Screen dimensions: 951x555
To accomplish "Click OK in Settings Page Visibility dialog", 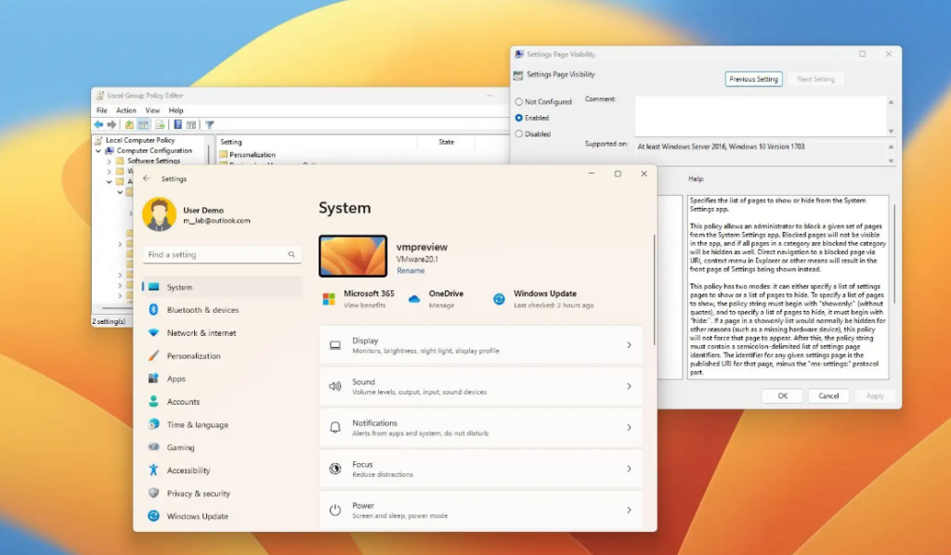I will (782, 395).
